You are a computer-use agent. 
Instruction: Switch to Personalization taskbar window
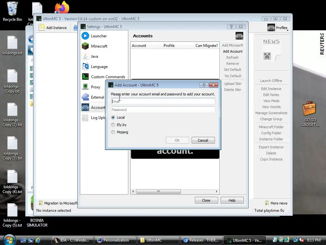pyautogui.click(x=115, y=240)
